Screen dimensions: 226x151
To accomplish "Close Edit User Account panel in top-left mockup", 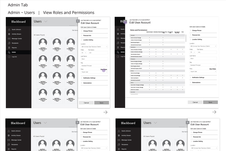I will [78, 21].
